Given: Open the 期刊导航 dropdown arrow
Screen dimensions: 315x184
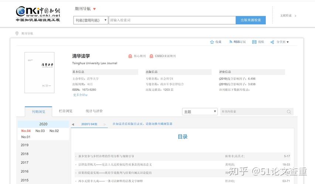Looking at the screenshot, I should (95, 9).
